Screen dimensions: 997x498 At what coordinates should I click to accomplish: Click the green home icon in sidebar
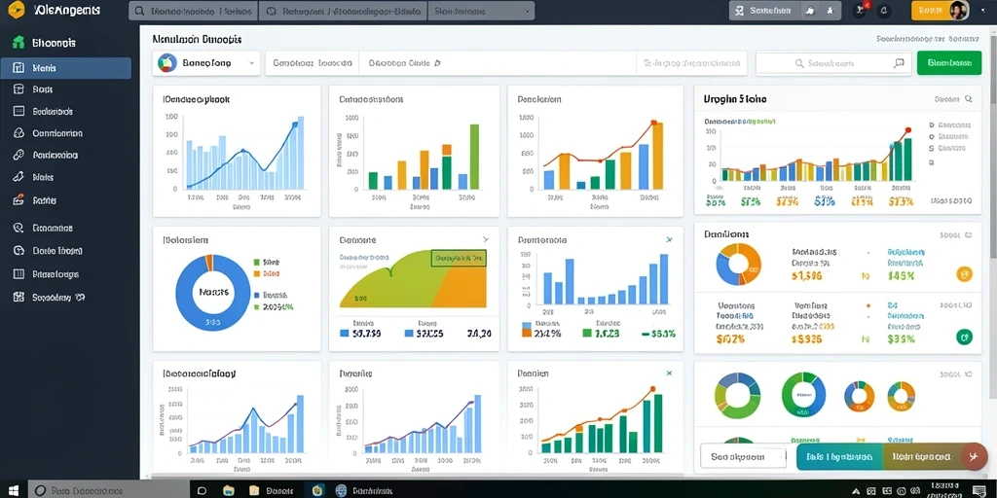tap(18, 43)
